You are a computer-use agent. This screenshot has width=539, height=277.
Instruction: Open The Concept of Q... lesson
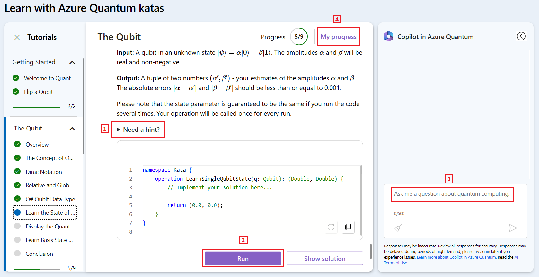point(49,158)
